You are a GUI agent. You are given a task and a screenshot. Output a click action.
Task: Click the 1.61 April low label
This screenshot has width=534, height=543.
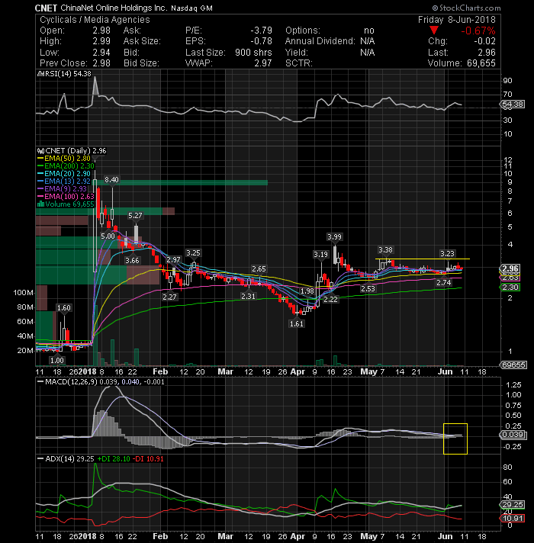297,324
